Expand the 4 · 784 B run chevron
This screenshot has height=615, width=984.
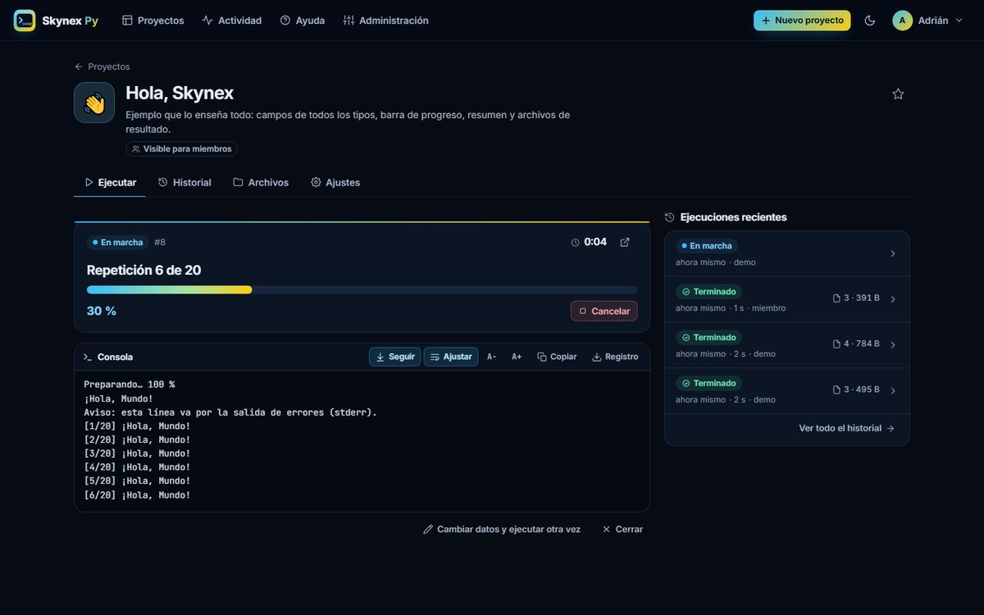tap(893, 345)
